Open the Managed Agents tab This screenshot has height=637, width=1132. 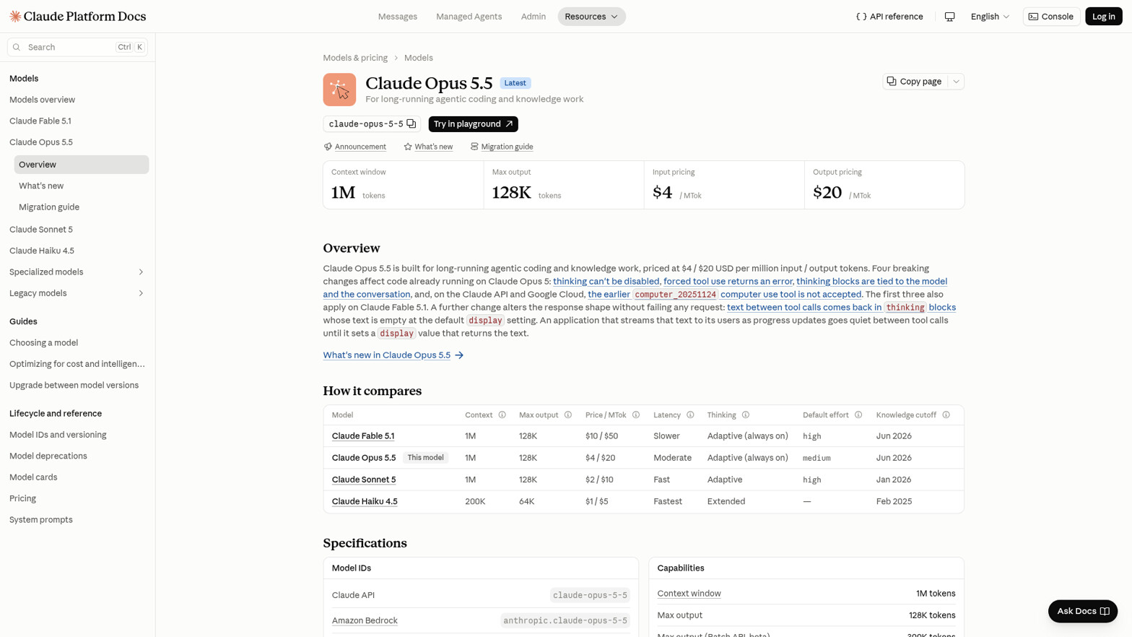469,17
